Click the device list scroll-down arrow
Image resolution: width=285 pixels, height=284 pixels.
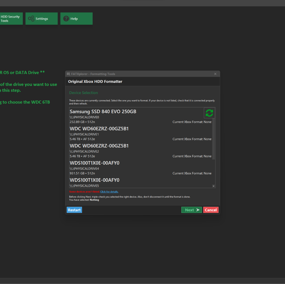pyautogui.click(x=214, y=186)
